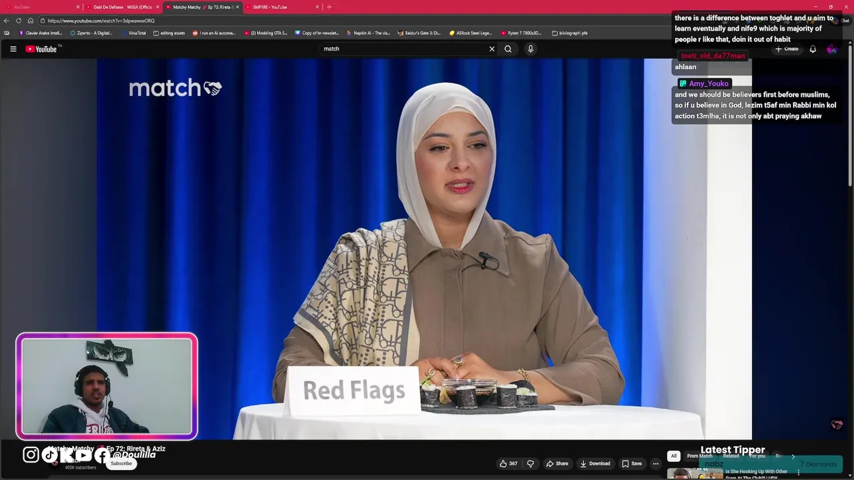This screenshot has width=854, height=480.
Task: Download the video
Action: pyautogui.click(x=595, y=463)
